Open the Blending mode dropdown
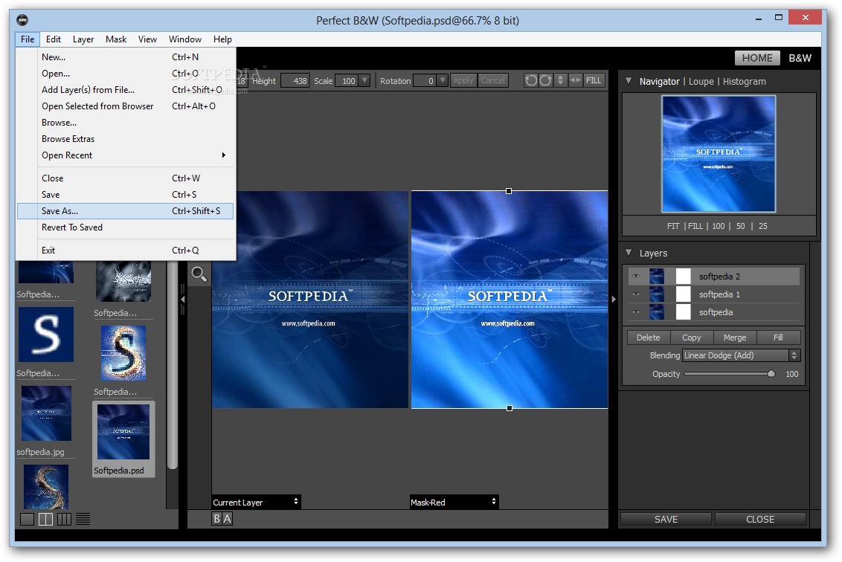 (x=741, y=355)
